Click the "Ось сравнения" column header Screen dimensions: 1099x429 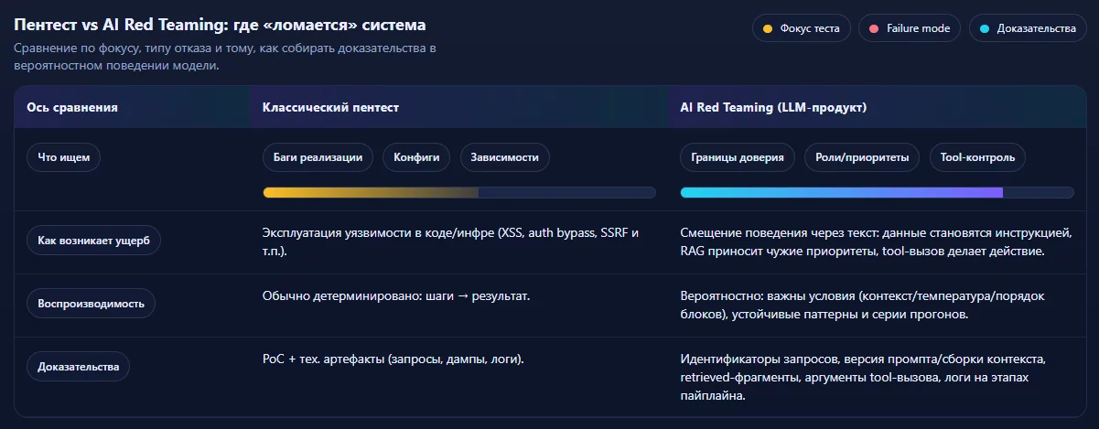[72, 108]
